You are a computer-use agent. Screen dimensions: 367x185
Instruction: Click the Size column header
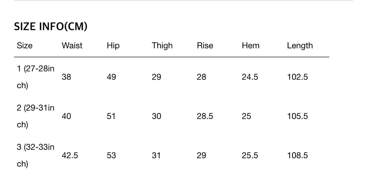[25, 45]
